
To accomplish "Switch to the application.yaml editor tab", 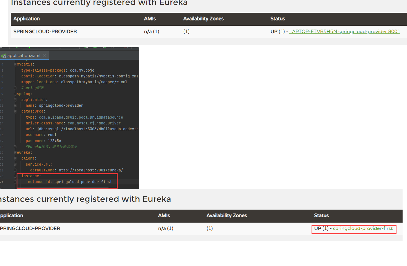I will click(x=24, y=56).
